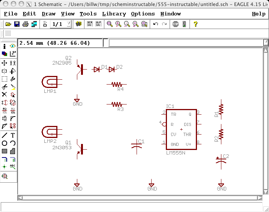Choose the zoom select area icon
269x212 pixels.
144,24
